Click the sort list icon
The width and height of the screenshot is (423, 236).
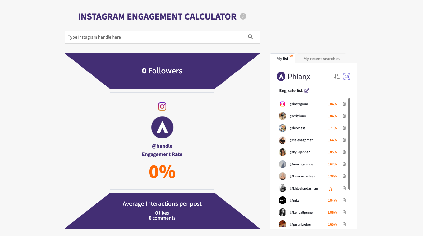point(337,76)
